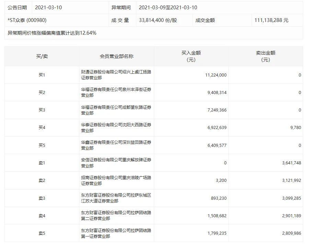Select the volume 33,814,400 份/股
This screenshot has height=244, width=310.
point(158,20)
